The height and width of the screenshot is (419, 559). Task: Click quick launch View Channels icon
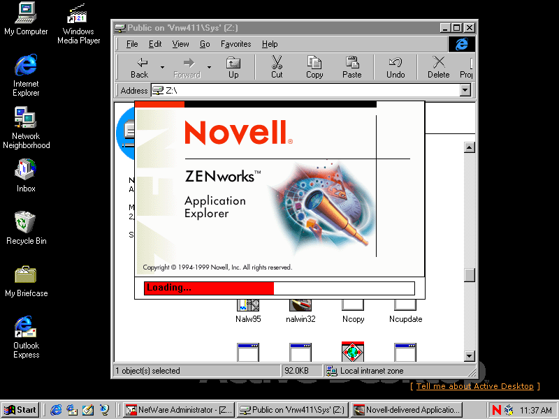(x=104, y=410)
